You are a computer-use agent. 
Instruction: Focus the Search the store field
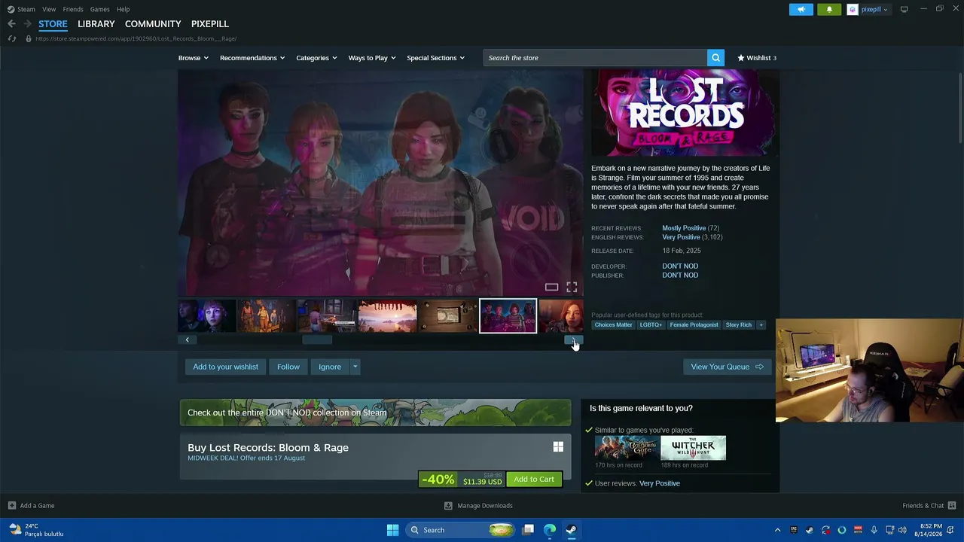595,58
